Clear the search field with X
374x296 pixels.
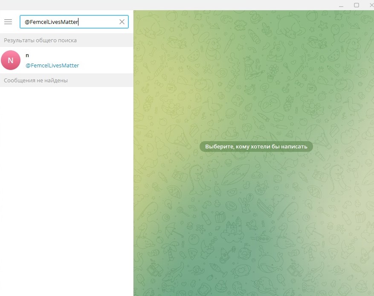(x=122, y=22)
